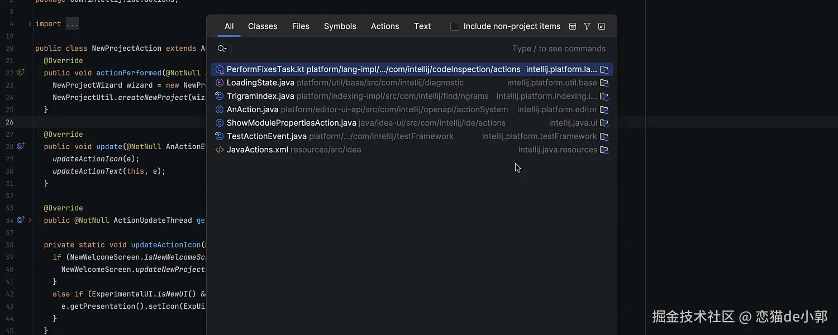Viewport: 838px width, 335px height.
Task: Click gutter override icon on line 34
Action: [20, 220]
